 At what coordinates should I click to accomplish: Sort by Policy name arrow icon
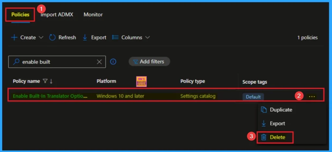coord(51,81)
